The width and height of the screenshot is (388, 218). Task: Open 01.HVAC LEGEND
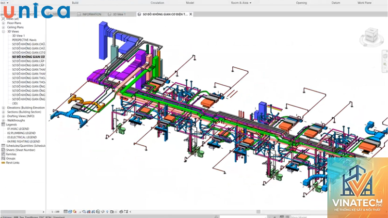[x=18, y=129]
